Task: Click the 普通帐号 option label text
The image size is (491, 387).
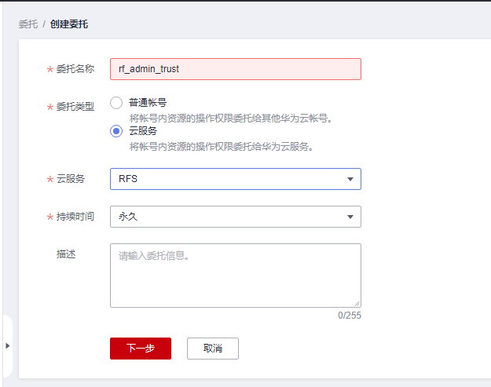Action: pyautogui.click(x=148, y=102)
